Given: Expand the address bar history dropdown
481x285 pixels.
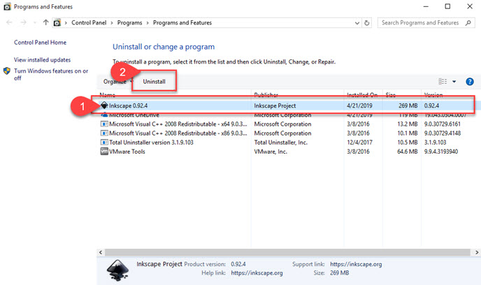Looking at the screenshot, I should tap(357, 22).
